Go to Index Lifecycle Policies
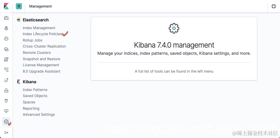Image resolution: width=280 pixels, height=138 pixels. pyautogui.click(x=42, y=34)
